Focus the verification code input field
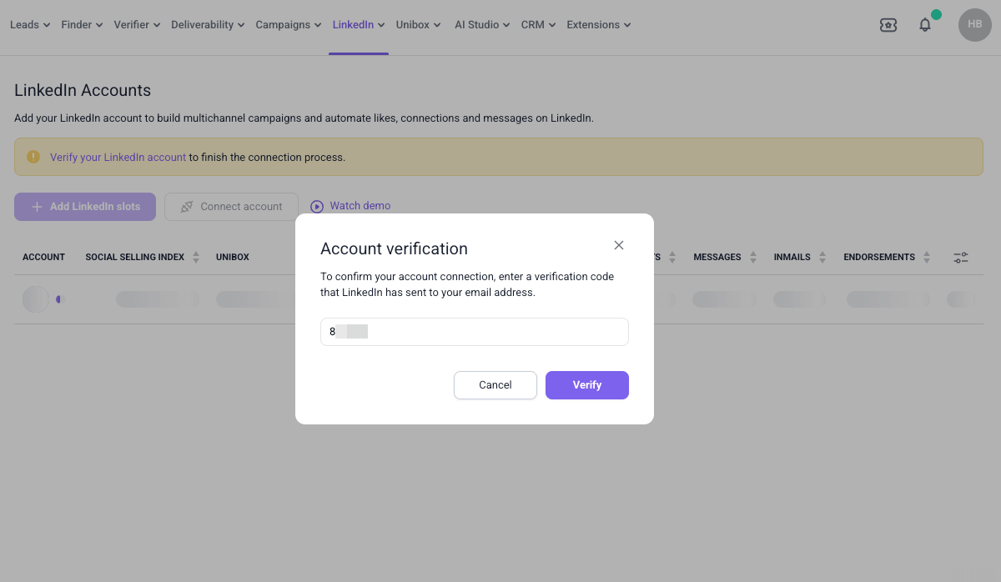 (475, 332)
